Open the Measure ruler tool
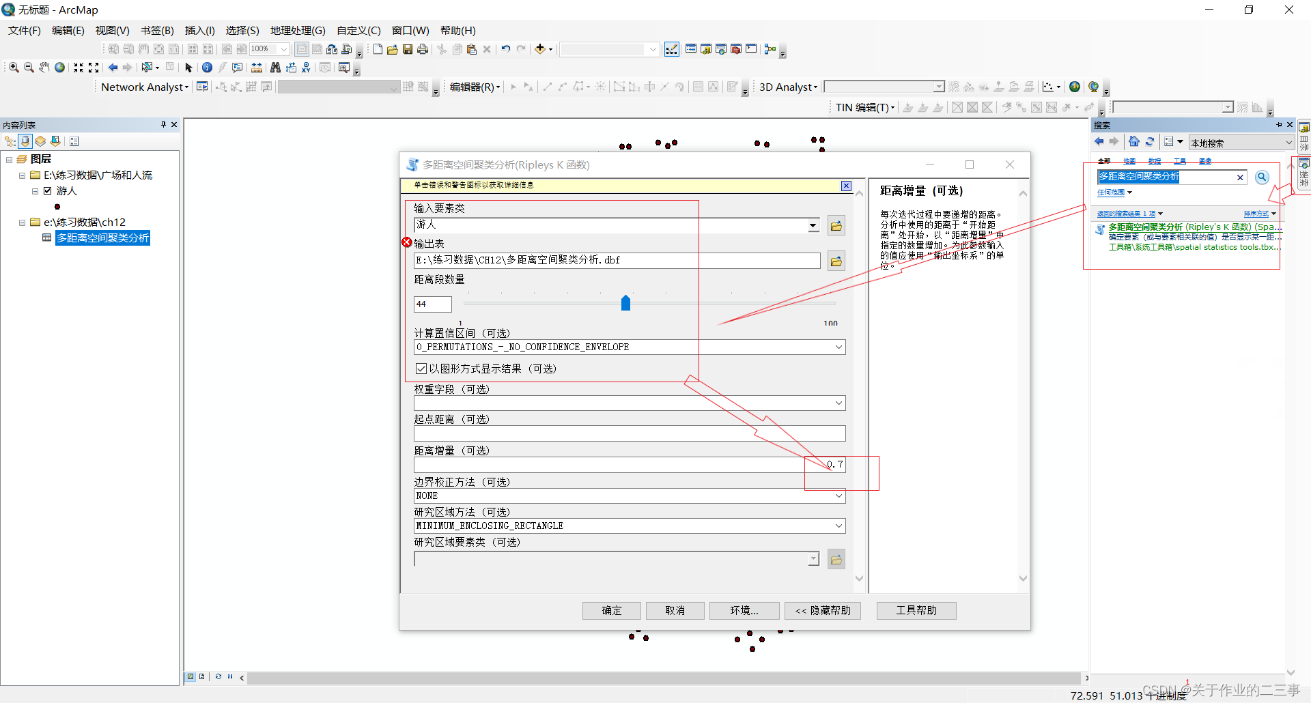Image resolution: width=1311 pixels, height=703 pixels. click(257, 68)
